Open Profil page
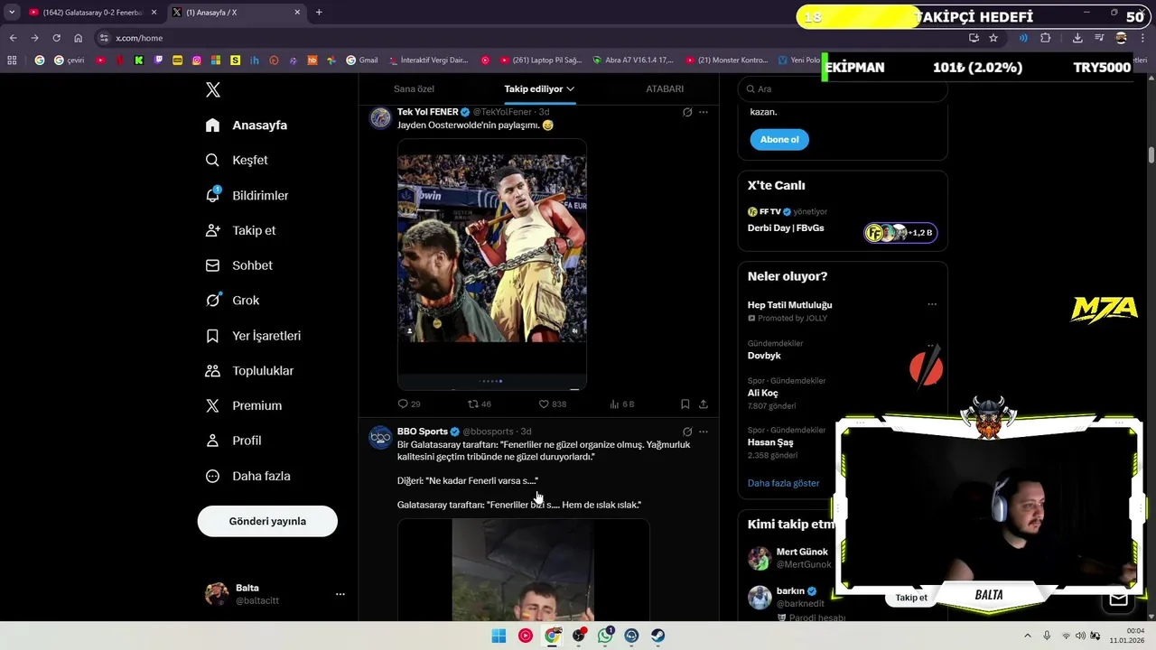This screenshot has height=650, width=1156. coord(233,441)
